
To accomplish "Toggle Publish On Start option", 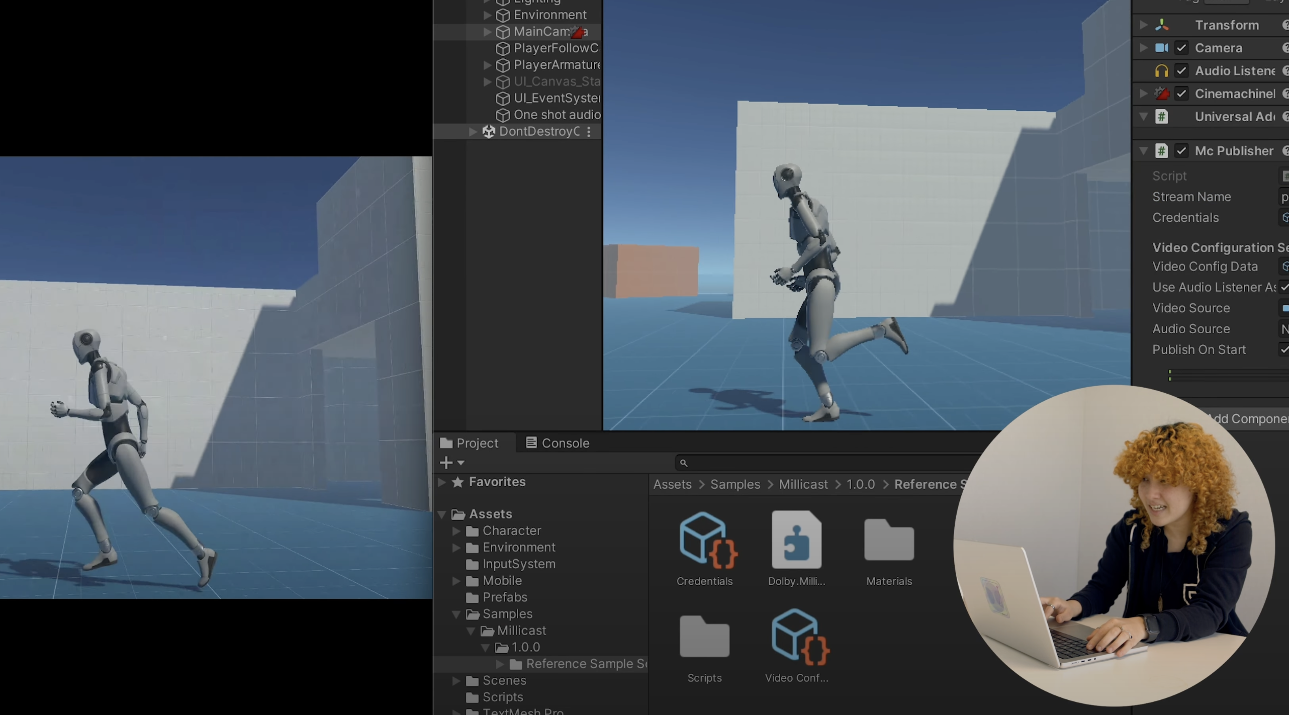I will (1285, 350).
